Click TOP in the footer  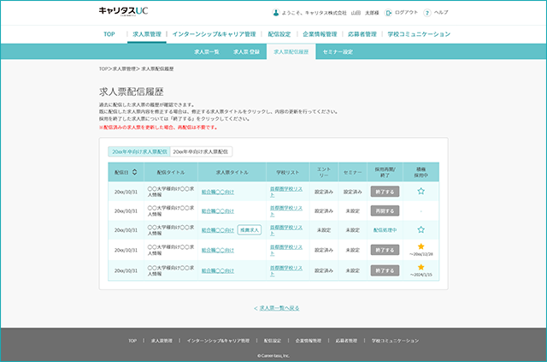click(x=132, y=341)
